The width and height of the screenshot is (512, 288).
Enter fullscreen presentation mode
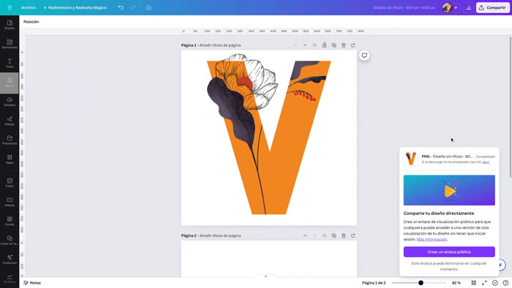[484, 283]
